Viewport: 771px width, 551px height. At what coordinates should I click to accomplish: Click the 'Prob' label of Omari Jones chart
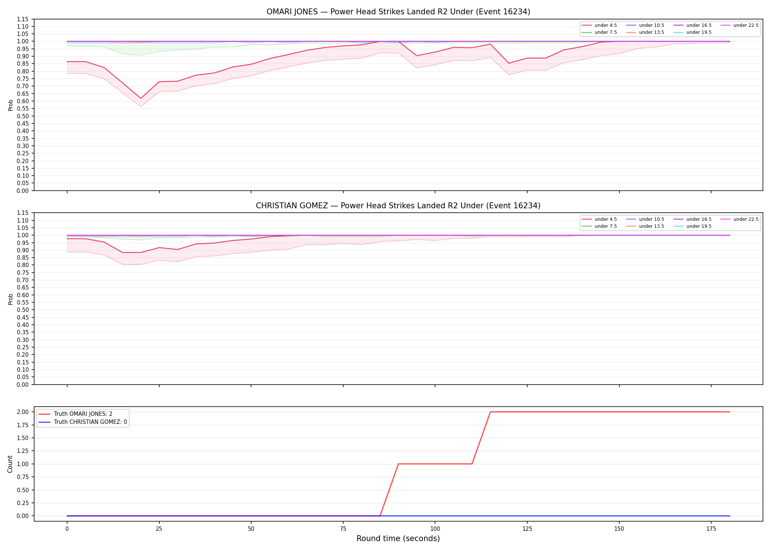(x=11, y=105)
